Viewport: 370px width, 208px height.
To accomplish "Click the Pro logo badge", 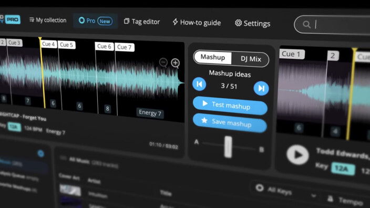I will 12,19.
